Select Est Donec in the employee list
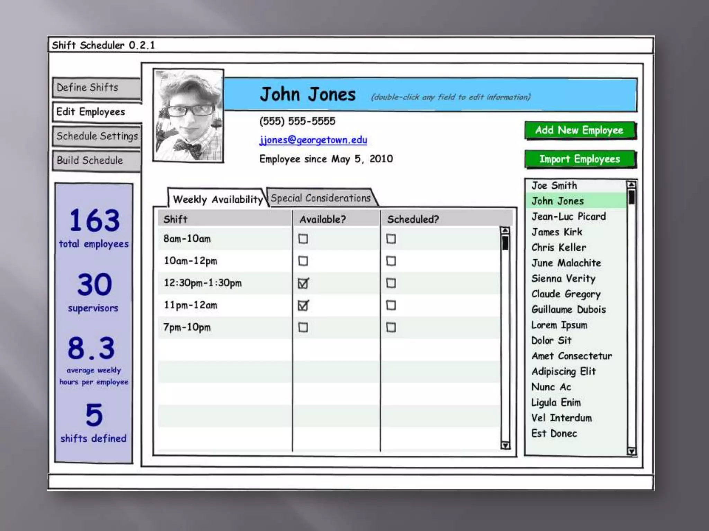The height and width of the screenshot is (531, 709). pos(576,434)
